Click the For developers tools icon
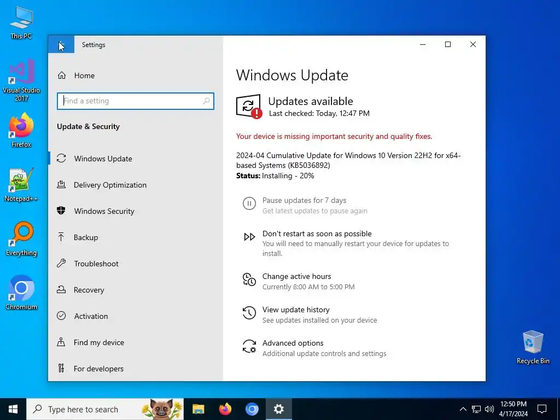 (x=61, y=368)
